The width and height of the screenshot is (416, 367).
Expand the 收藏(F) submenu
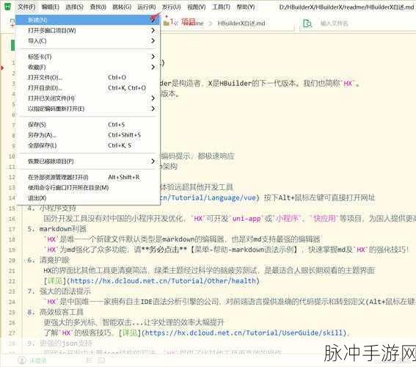pos(153,67)
